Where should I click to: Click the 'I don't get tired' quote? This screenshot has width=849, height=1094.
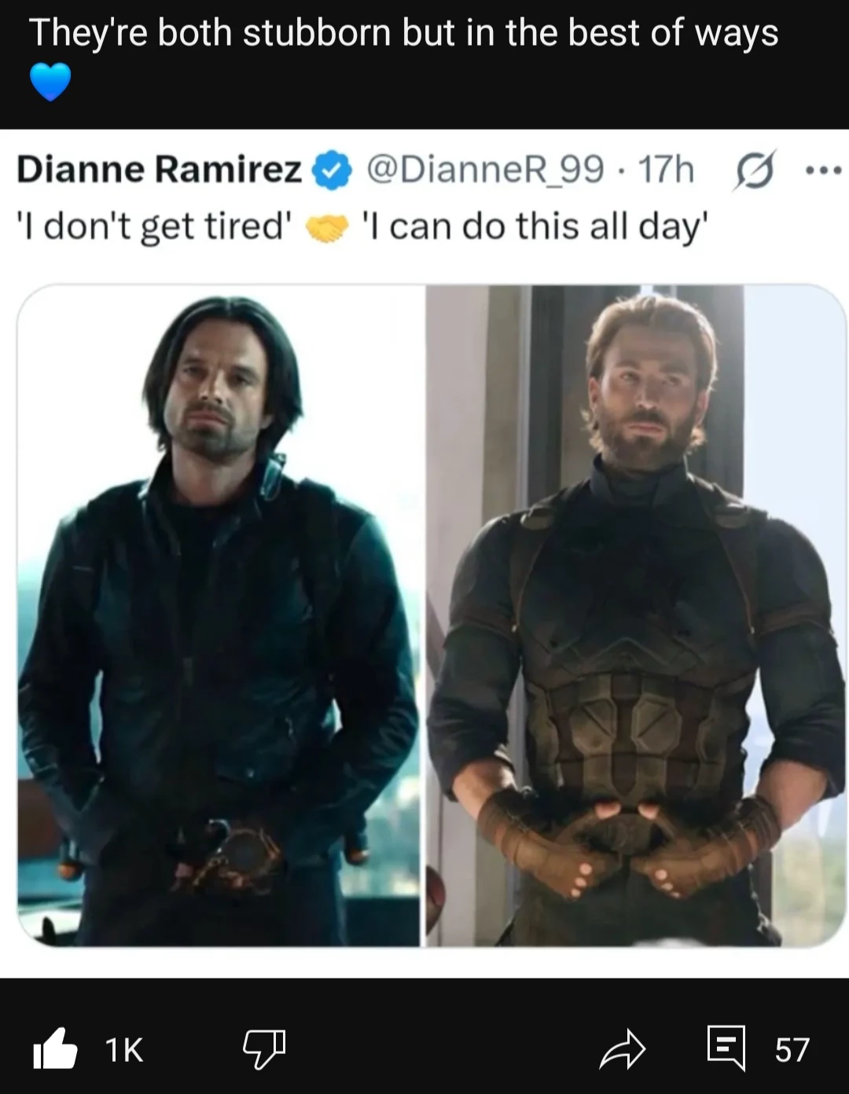154,227
